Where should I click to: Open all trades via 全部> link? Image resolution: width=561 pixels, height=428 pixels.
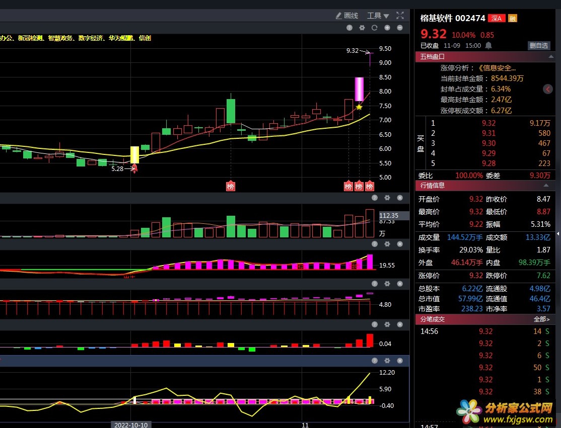tap(542, 319)
